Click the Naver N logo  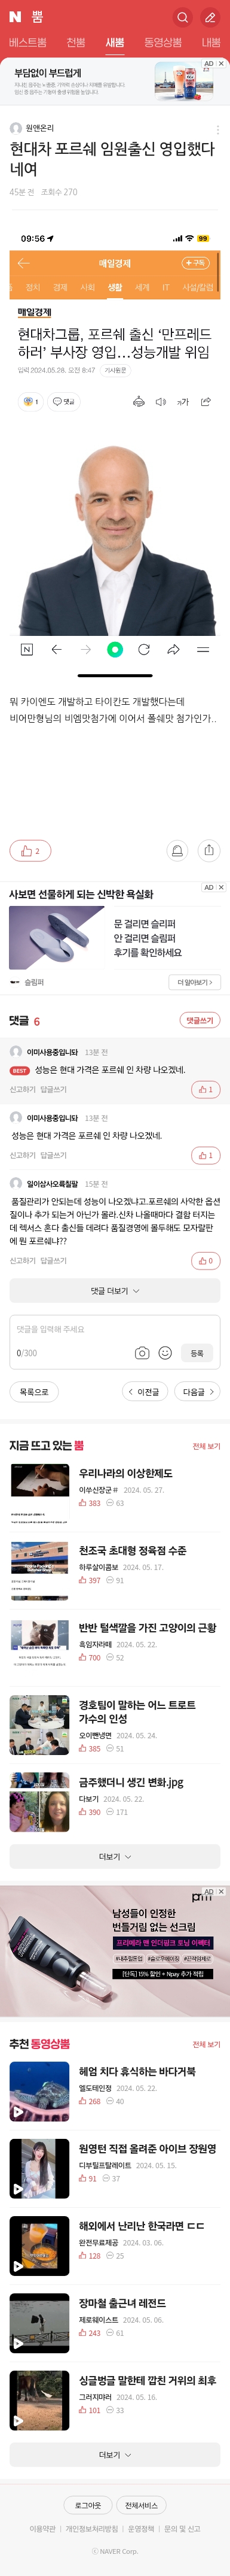14,17
